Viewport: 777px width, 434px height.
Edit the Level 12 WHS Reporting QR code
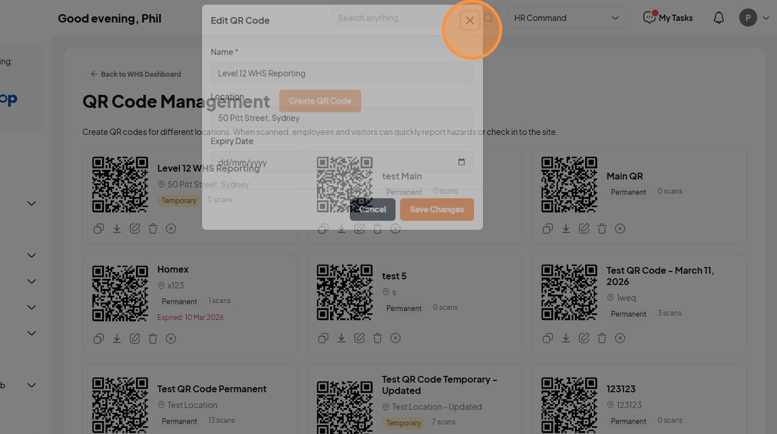tap(135, 229)
